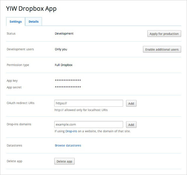This screenshot has height=175, width=187.
Task: Select the Full Dropbox permission value
Action: click(x=64, y=65)
